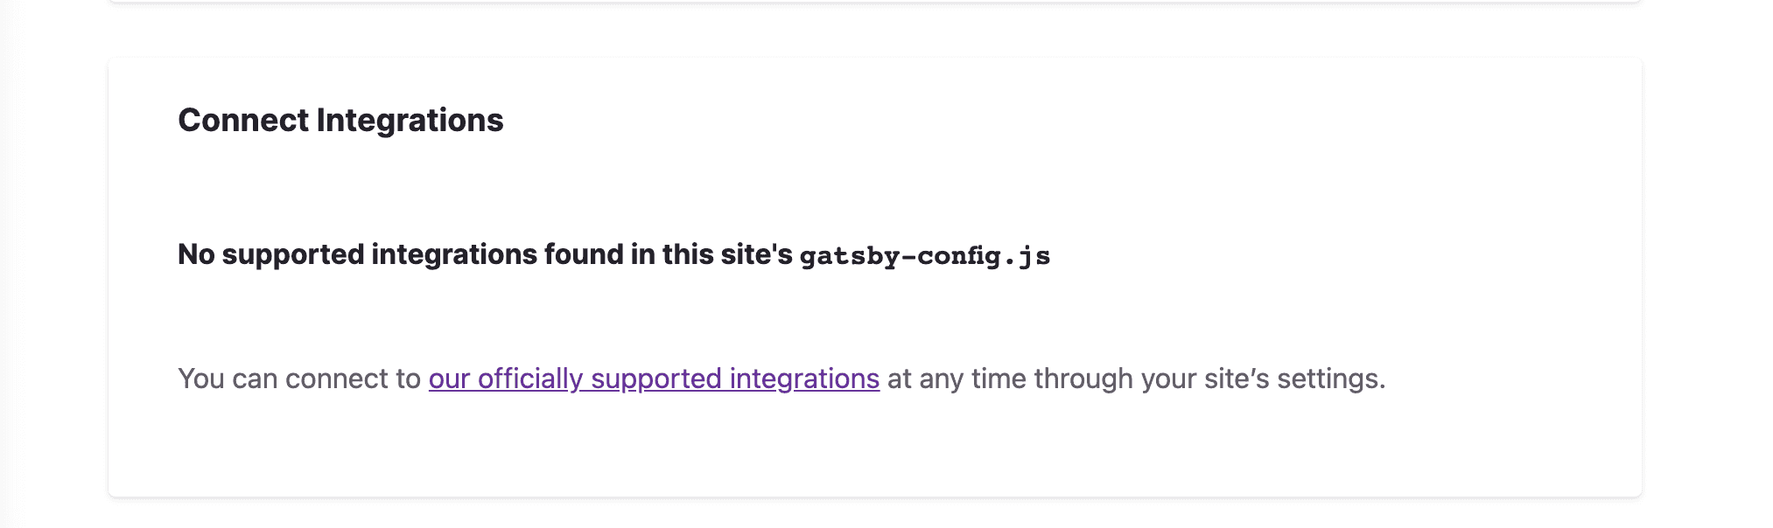This screenshot has width=1773, height=528.
Task: Click the page background below the card
Action: point(875,516)
